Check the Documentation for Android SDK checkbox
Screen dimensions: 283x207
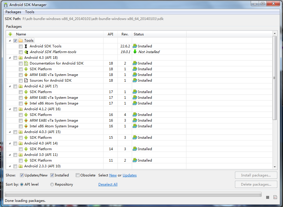(21, 63)
